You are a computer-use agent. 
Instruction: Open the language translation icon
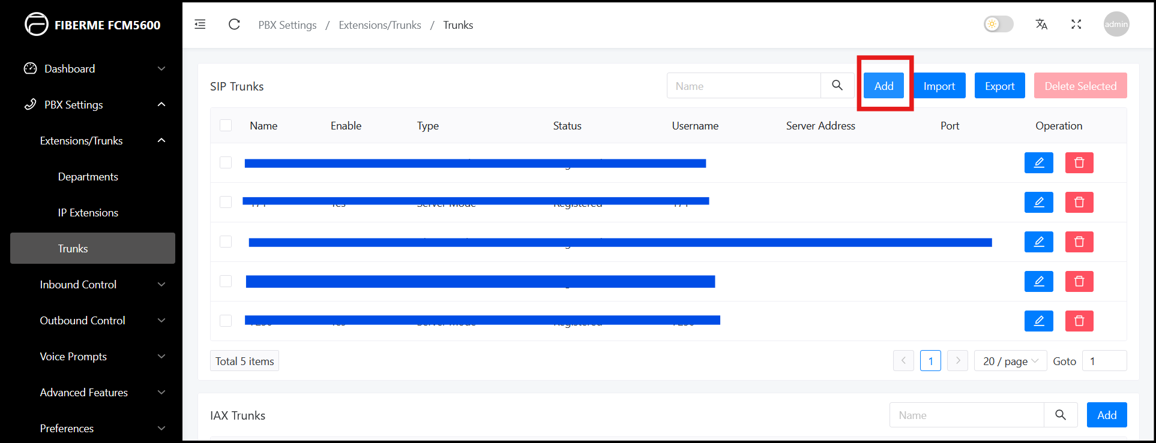1041,25
